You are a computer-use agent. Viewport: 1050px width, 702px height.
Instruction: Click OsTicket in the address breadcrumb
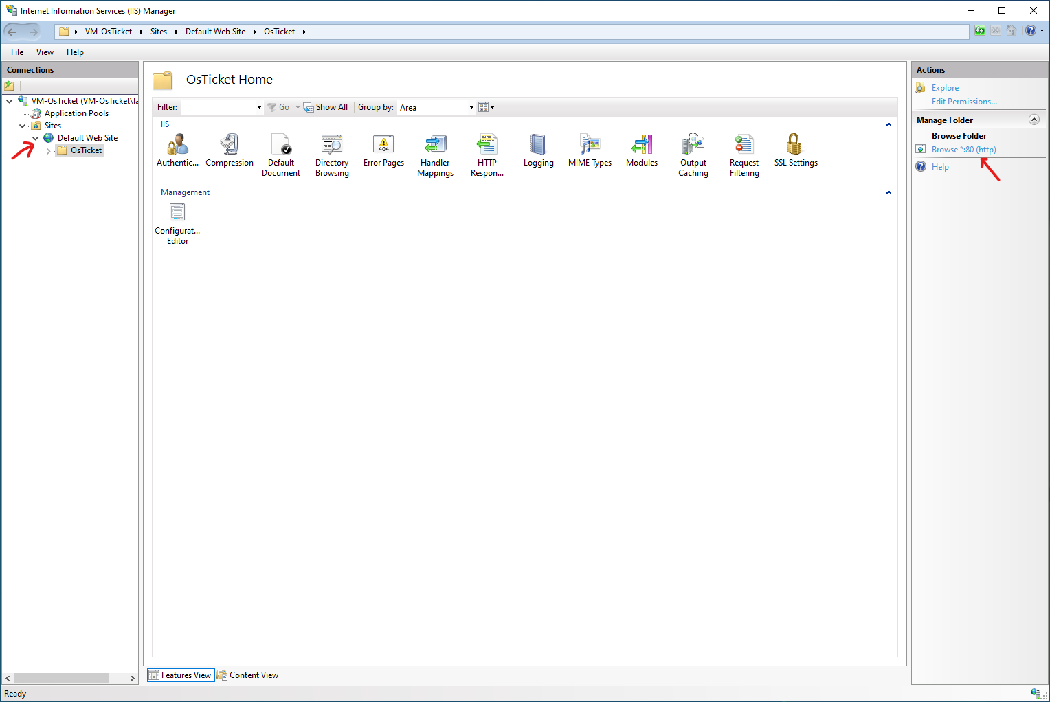[279, 32]
